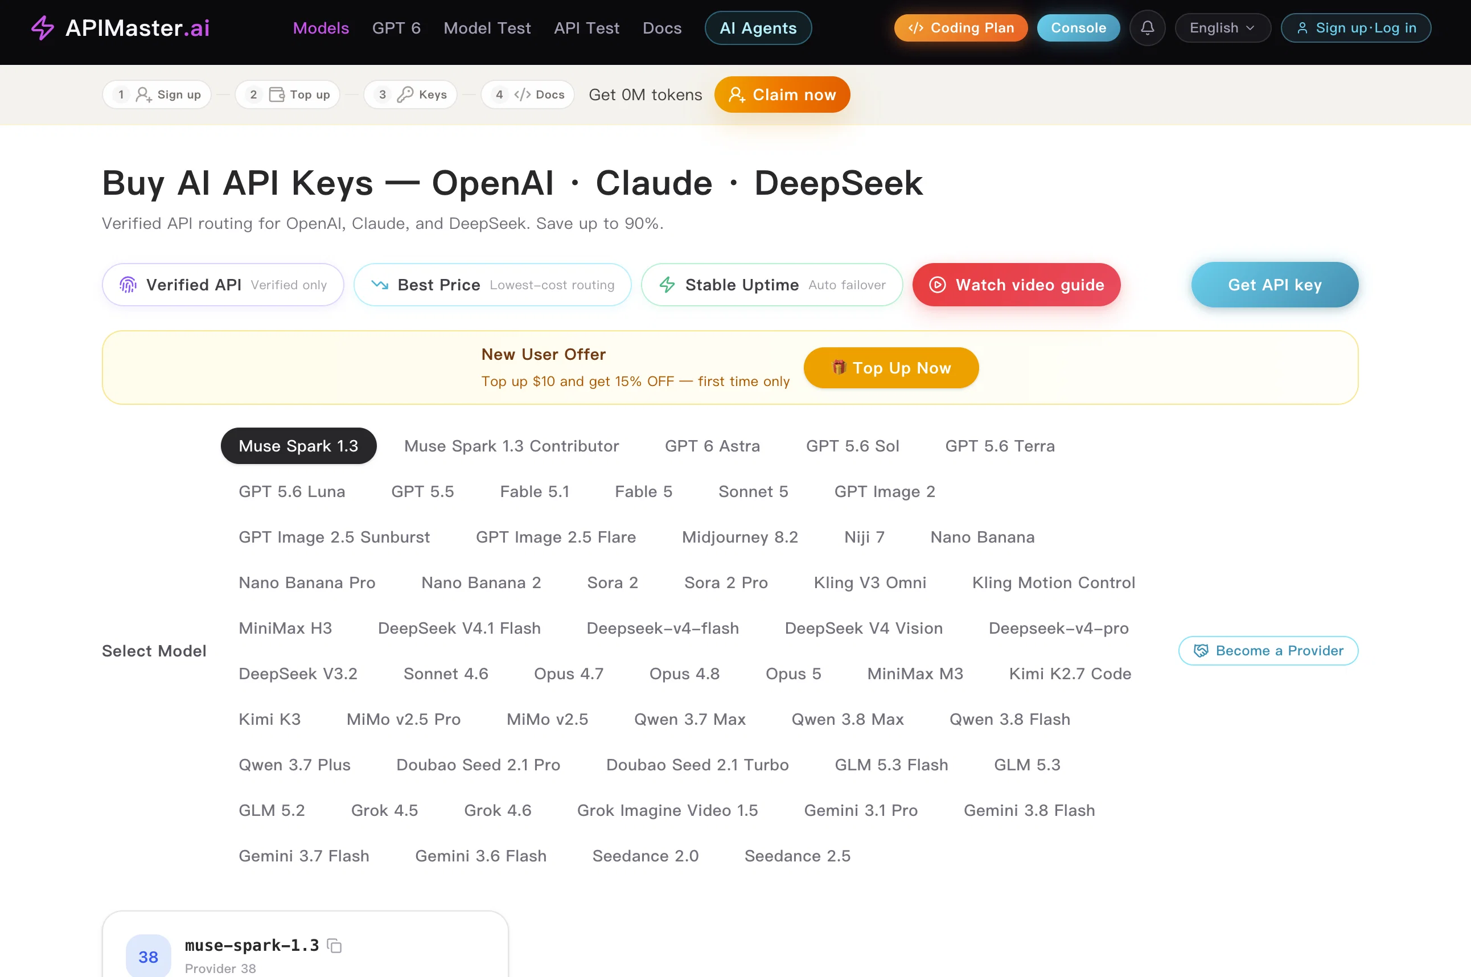The height and width of the screenshot is (977, 1471).
Task: Open Model Test in the navigation
Action: 487,28
